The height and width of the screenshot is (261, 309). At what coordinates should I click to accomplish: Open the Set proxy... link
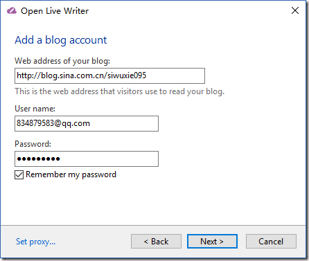(x=36, y=242)
